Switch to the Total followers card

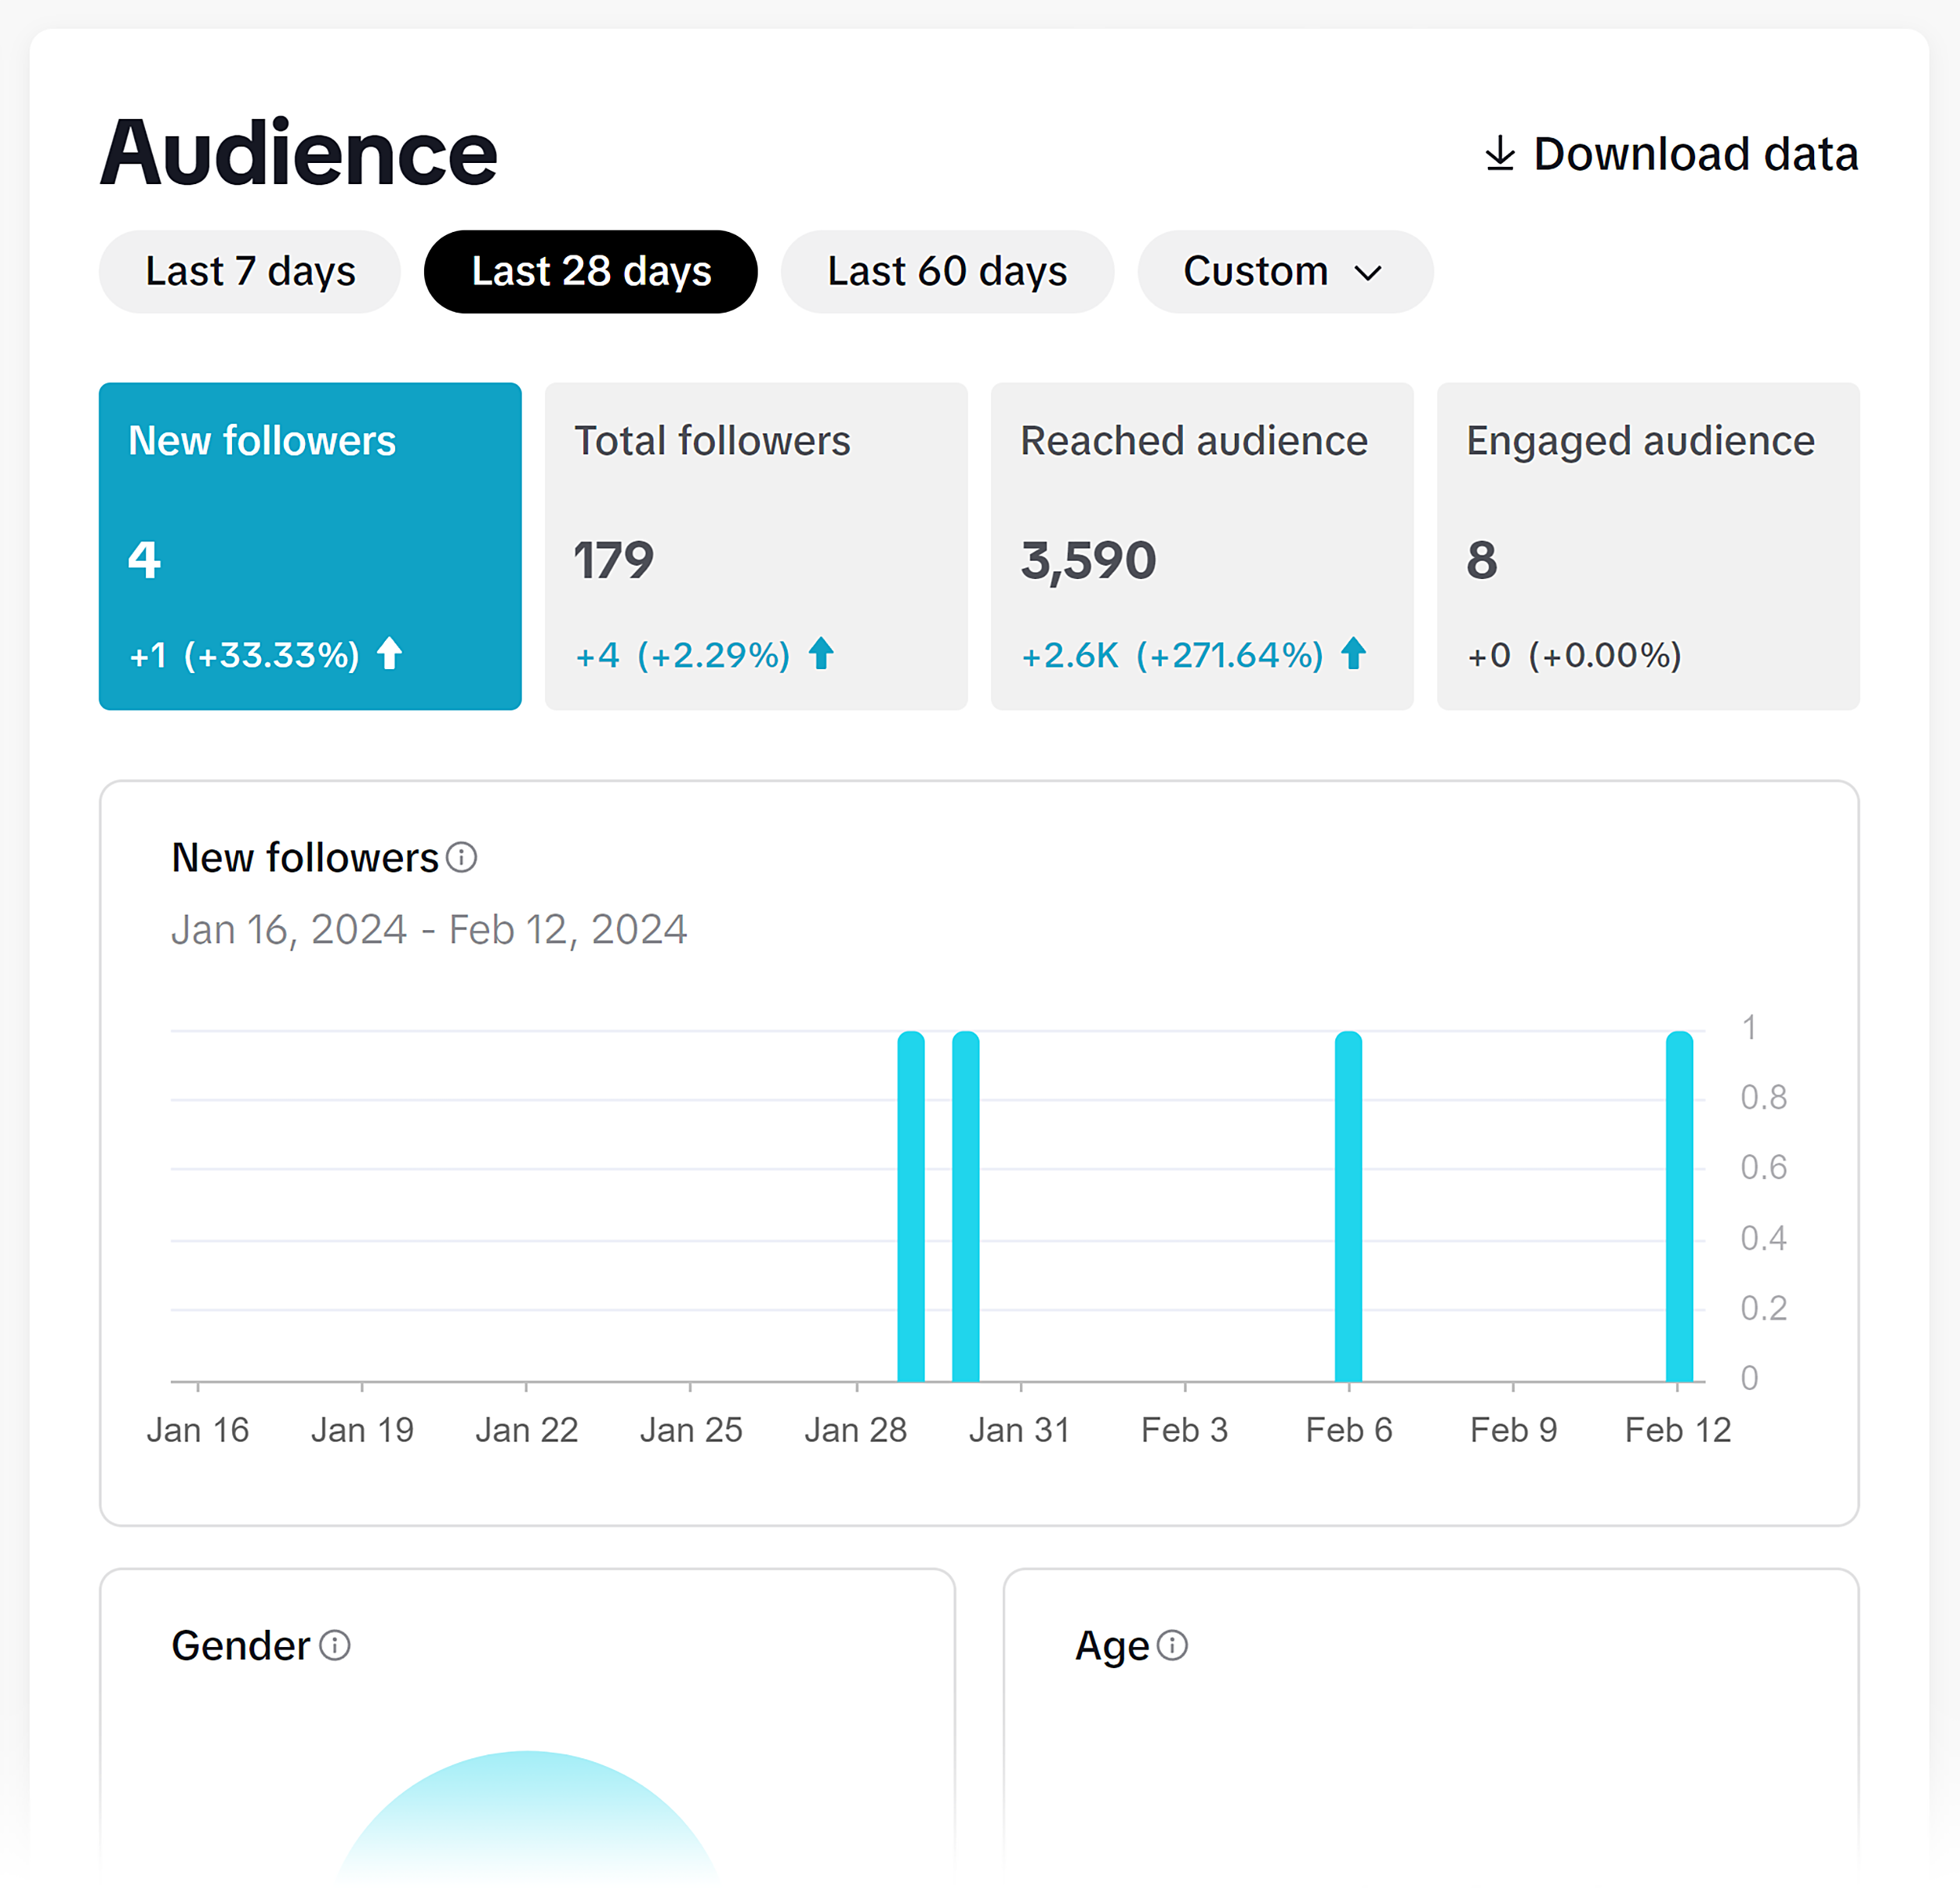[756, 546]
